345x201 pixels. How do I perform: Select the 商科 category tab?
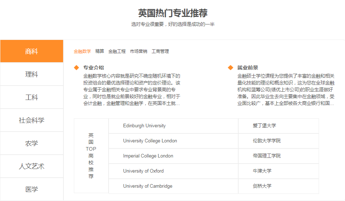point(32,51)
